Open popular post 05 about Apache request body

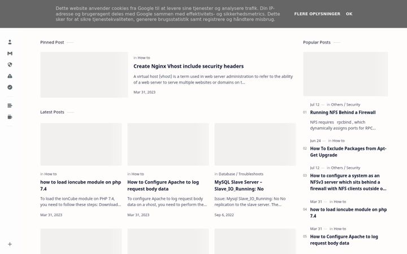pos(344,240)
